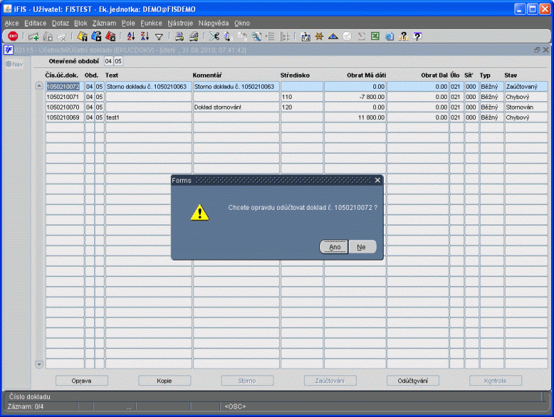Click the grayed round clock icon
The height and width of the screenshot is (417, 554).
(348, 36)
